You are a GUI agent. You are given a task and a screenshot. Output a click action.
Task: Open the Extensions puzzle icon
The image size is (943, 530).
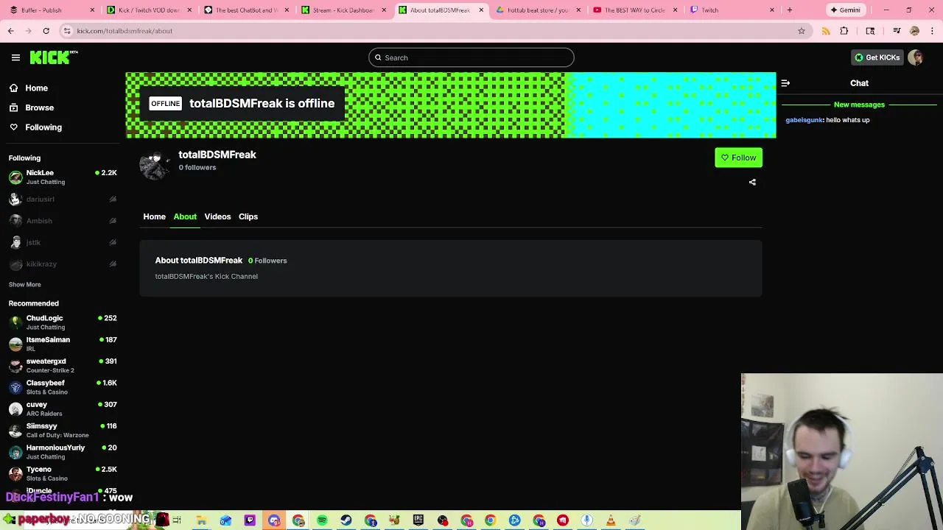[x=844, y=31]
